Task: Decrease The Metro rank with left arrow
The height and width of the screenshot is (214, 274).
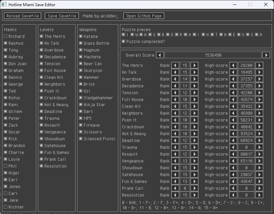Action: (175, 65)
